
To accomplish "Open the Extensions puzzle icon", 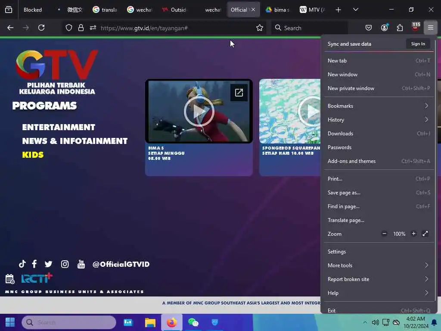I will [x=400, y=28].
